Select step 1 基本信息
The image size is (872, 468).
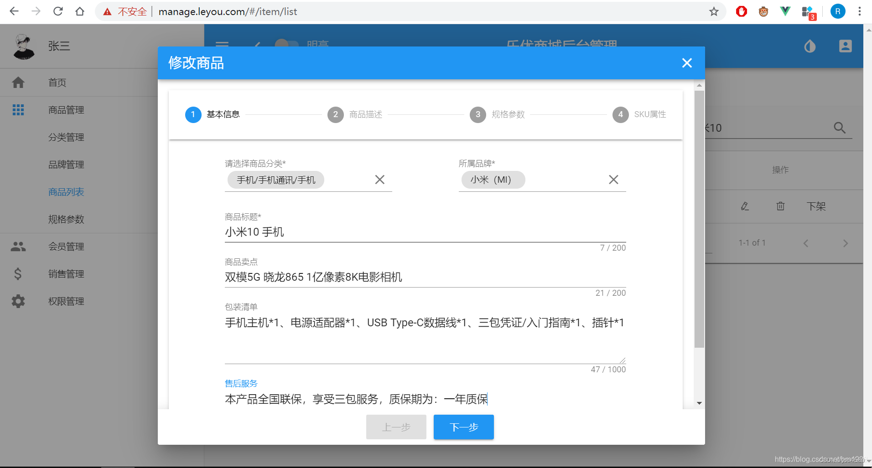(x=213, y=114)
